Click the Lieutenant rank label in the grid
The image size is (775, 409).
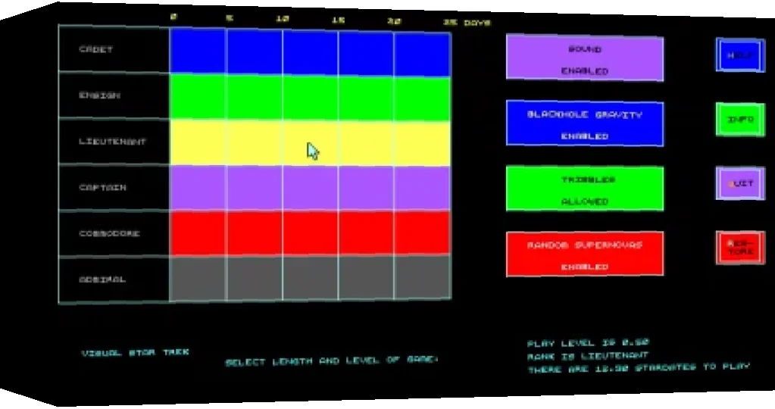[x=112, y=142]
